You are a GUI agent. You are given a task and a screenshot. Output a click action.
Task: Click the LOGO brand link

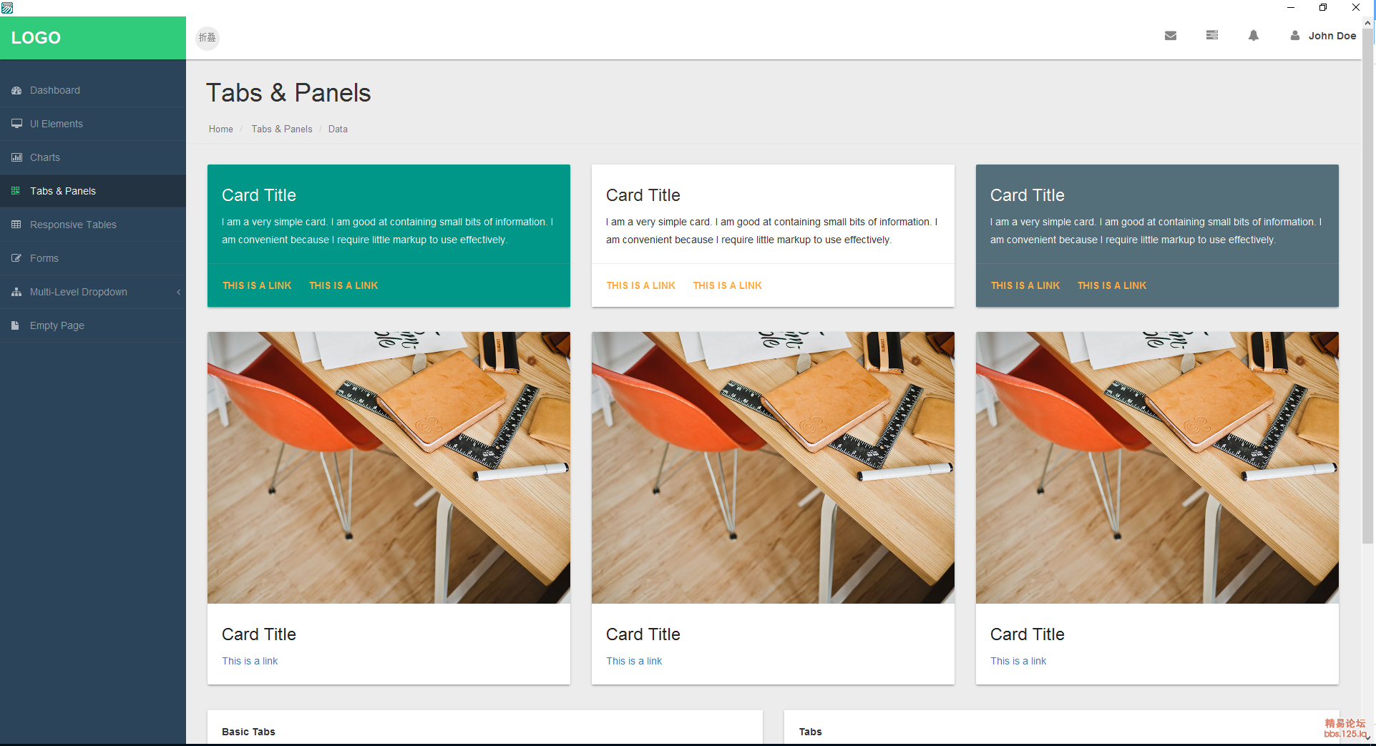36,38
